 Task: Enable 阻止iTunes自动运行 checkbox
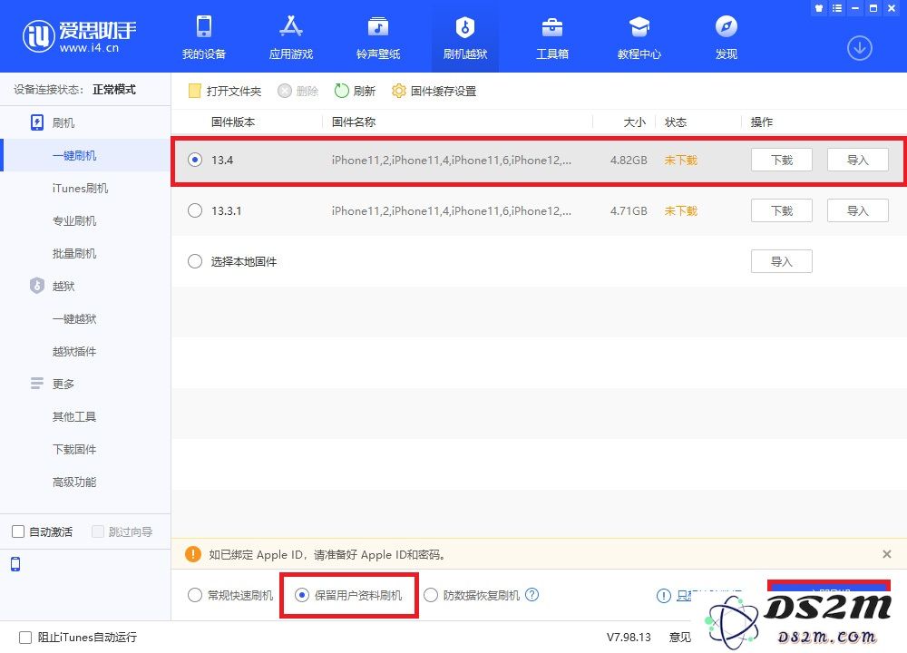click(x=25, y=638)
